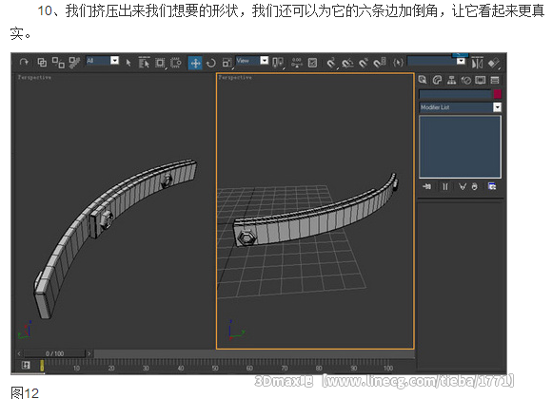Toggle Pin Stack button
552x399 pixels.
tap(427, 186)
